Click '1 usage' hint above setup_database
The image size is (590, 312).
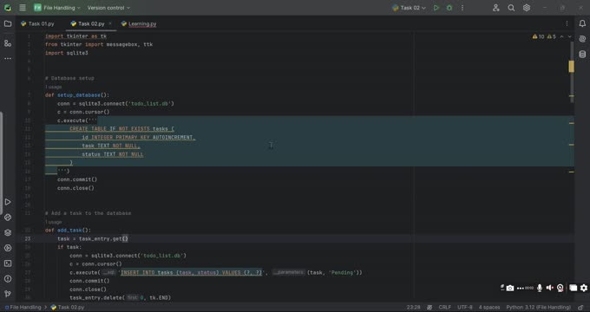(53, 87)
